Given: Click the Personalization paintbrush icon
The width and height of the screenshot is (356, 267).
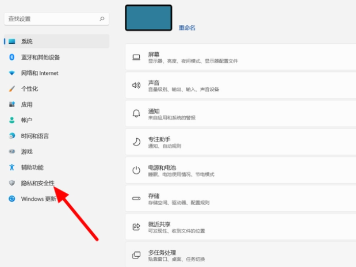Looking at the screenshot, I should pos(12,89).
